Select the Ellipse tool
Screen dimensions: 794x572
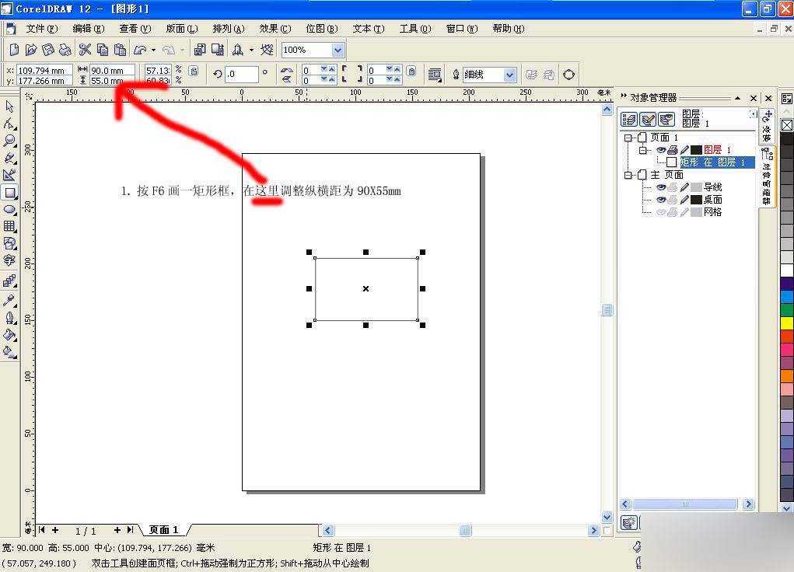pos(9,210)
